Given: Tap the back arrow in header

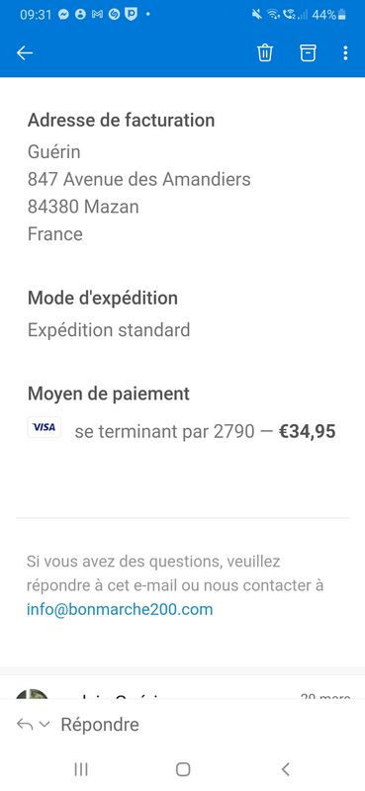Looking at the screenshot, I should click(x=25, y=53).
